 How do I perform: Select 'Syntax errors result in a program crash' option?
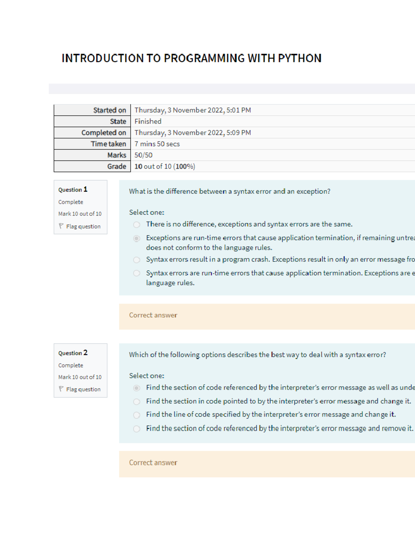coord(137,260)
